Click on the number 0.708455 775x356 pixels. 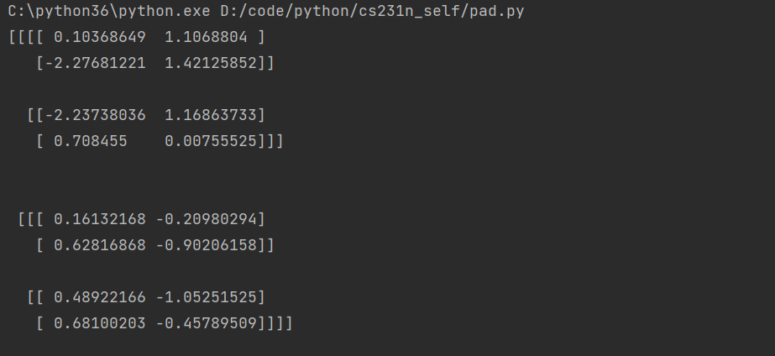(90, 140)
